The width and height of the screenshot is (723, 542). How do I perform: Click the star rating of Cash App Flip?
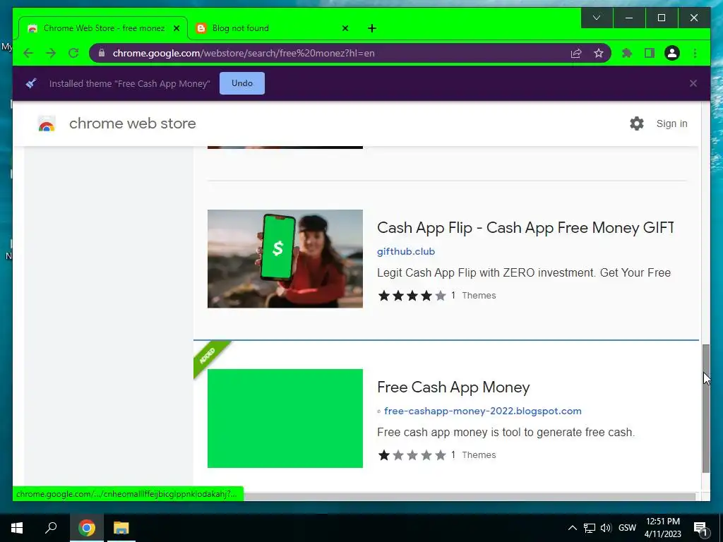pos(412,296)
